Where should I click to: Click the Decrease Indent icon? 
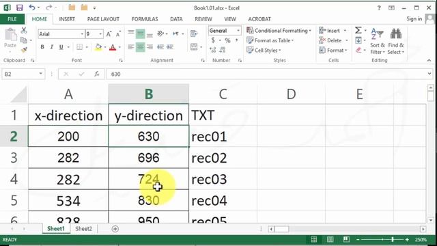click(160, 47)
